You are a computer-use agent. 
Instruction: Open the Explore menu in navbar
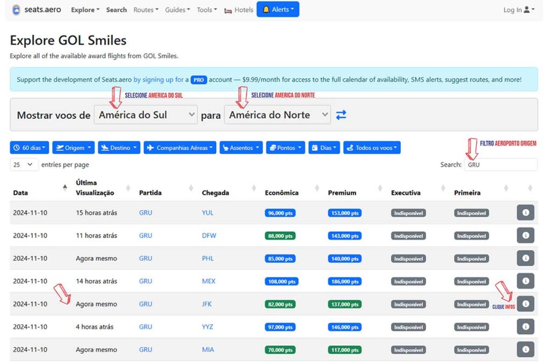[85, 10]
